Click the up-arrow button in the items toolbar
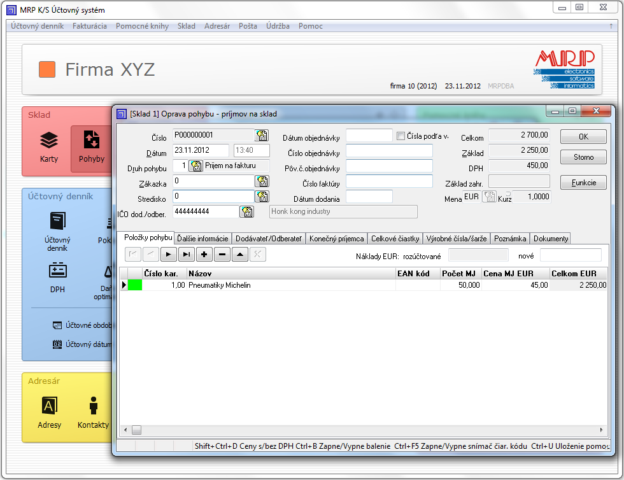The height and width of the screenshot is (480, 624). click(240, 255)
